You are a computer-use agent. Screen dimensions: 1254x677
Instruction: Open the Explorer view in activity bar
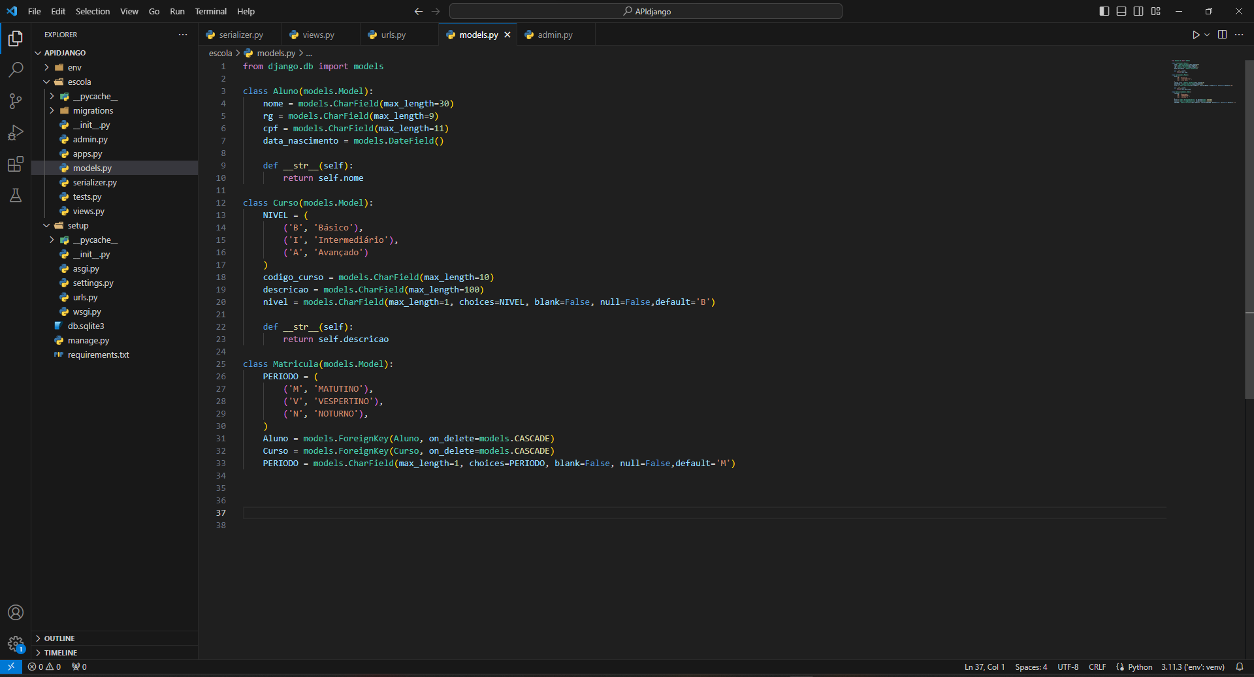point(16,39)
